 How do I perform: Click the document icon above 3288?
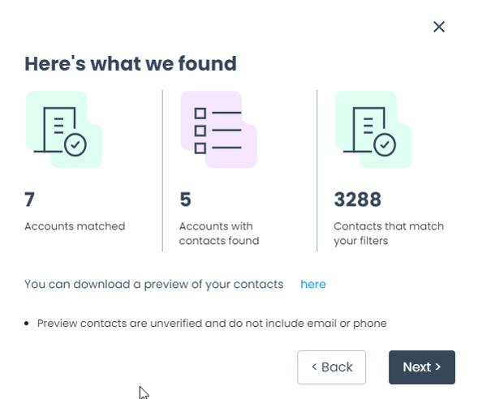373,129
